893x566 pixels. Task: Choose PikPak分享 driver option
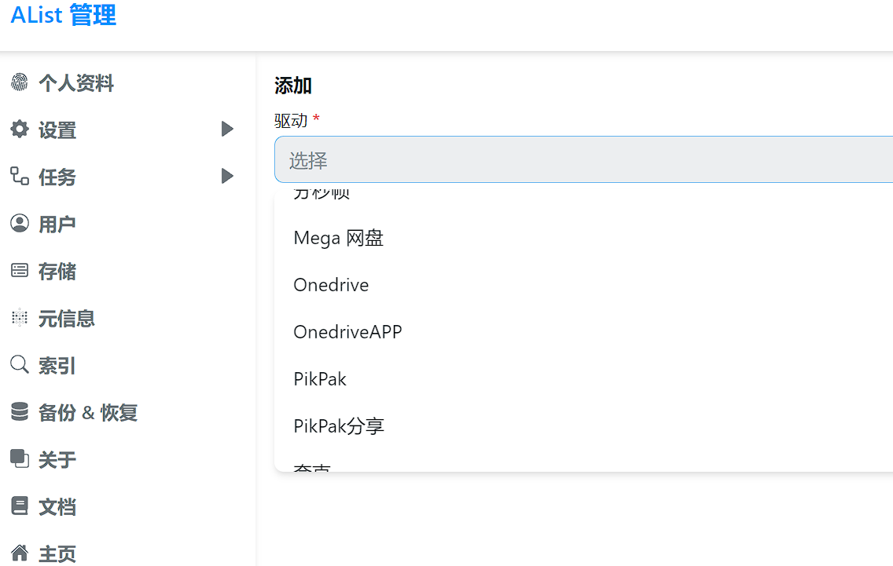click(339, 426)
